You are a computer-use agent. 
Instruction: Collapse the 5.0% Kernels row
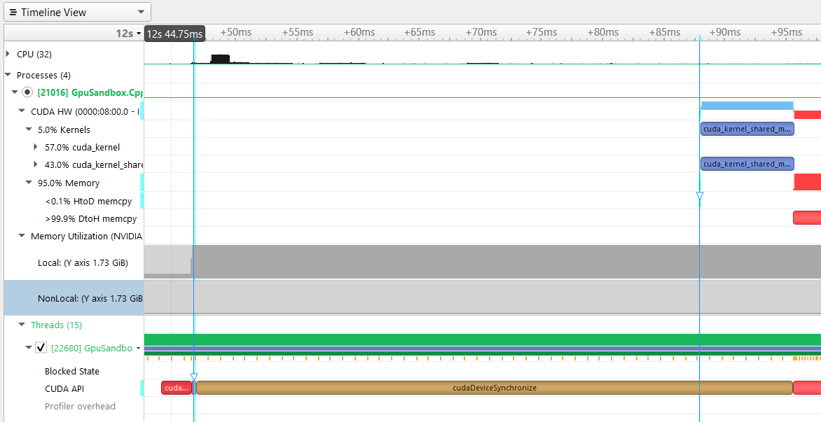click(x=29, y=129)
